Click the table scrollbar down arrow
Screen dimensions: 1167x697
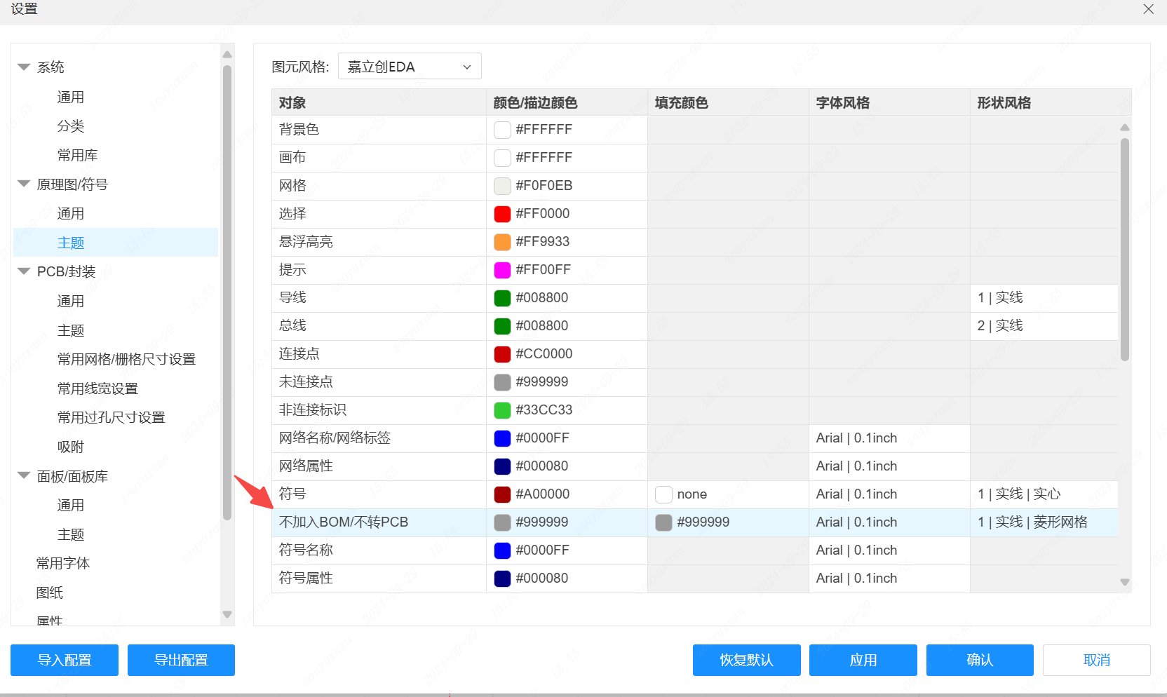(1125, 582)
